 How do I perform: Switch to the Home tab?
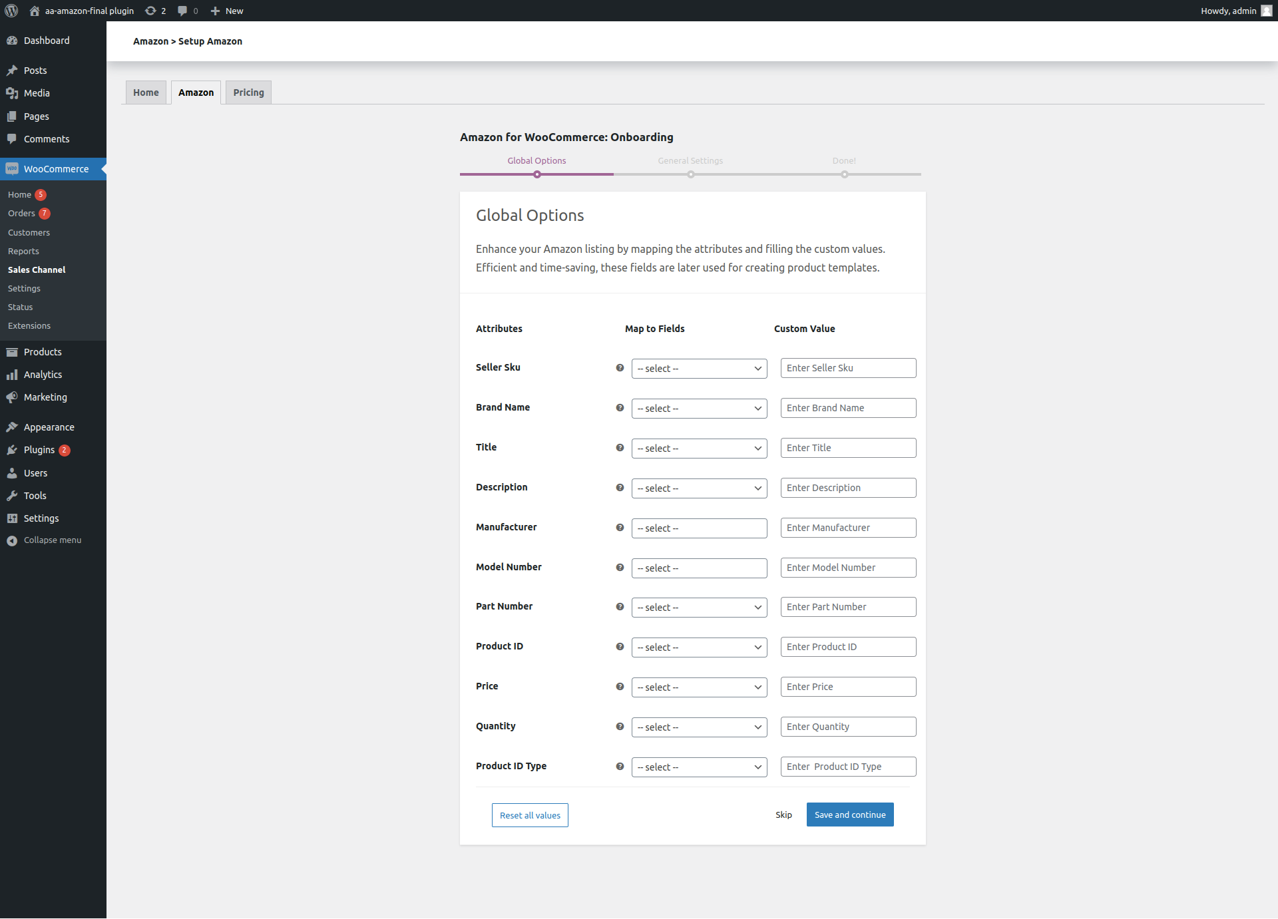146,92
